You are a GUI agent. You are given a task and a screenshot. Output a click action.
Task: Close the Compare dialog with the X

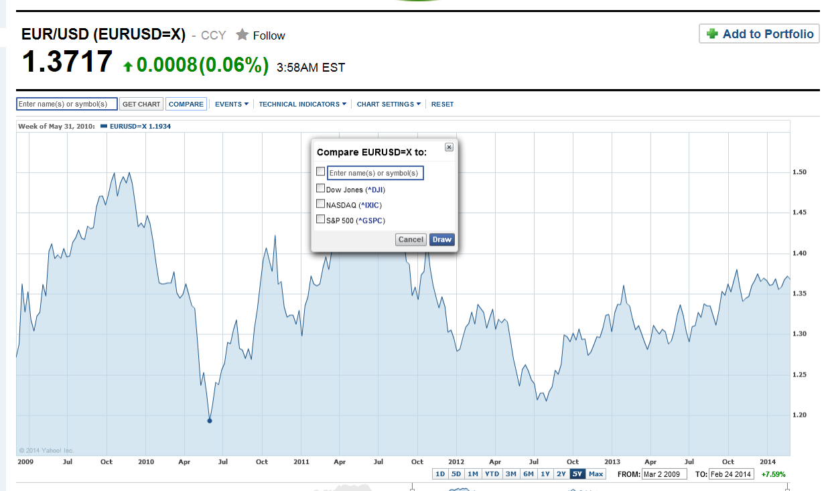tap(449, 147)
